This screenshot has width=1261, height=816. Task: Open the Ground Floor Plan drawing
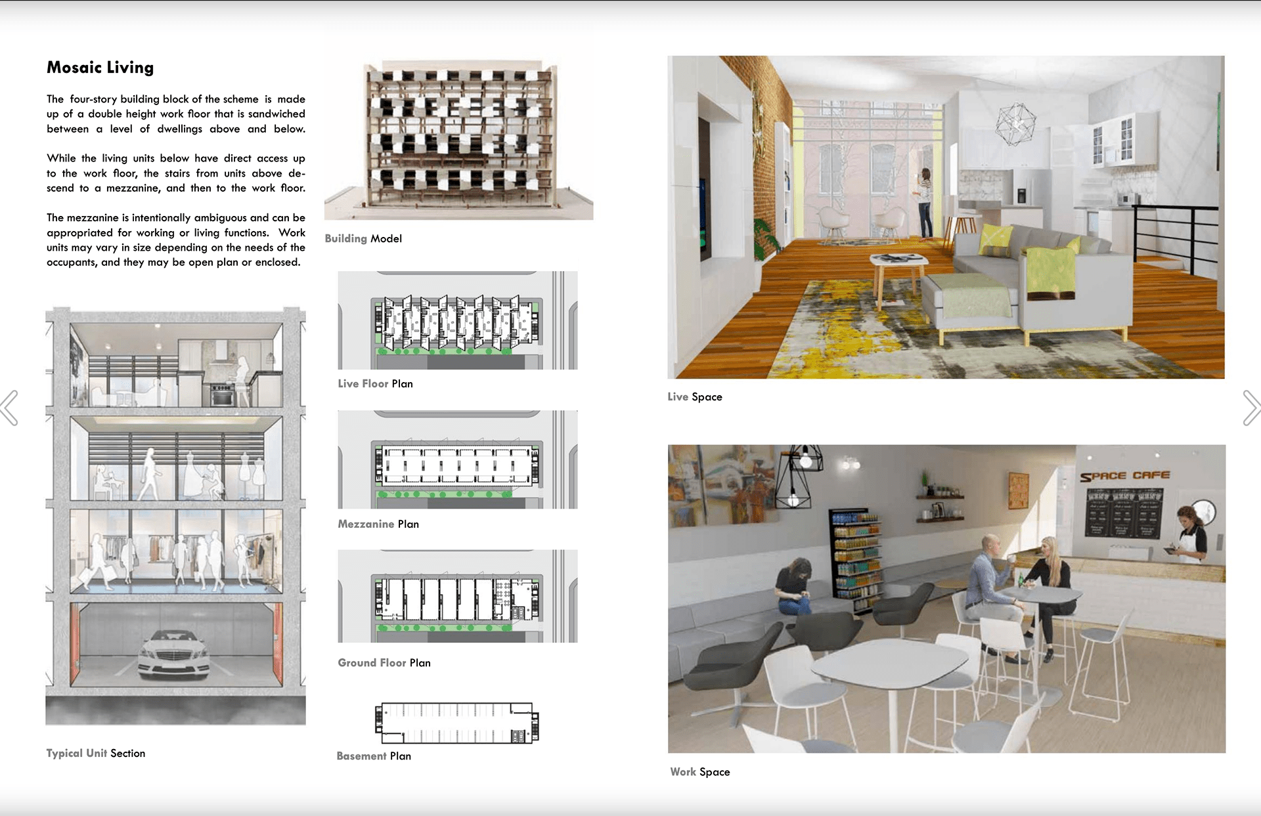tap(458, 596)
